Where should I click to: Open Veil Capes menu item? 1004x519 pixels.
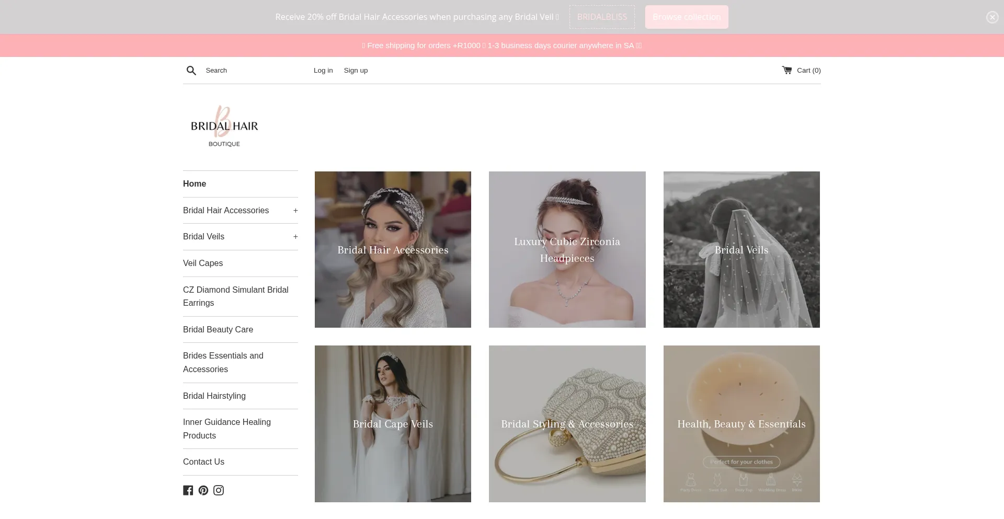click(203, 263)
